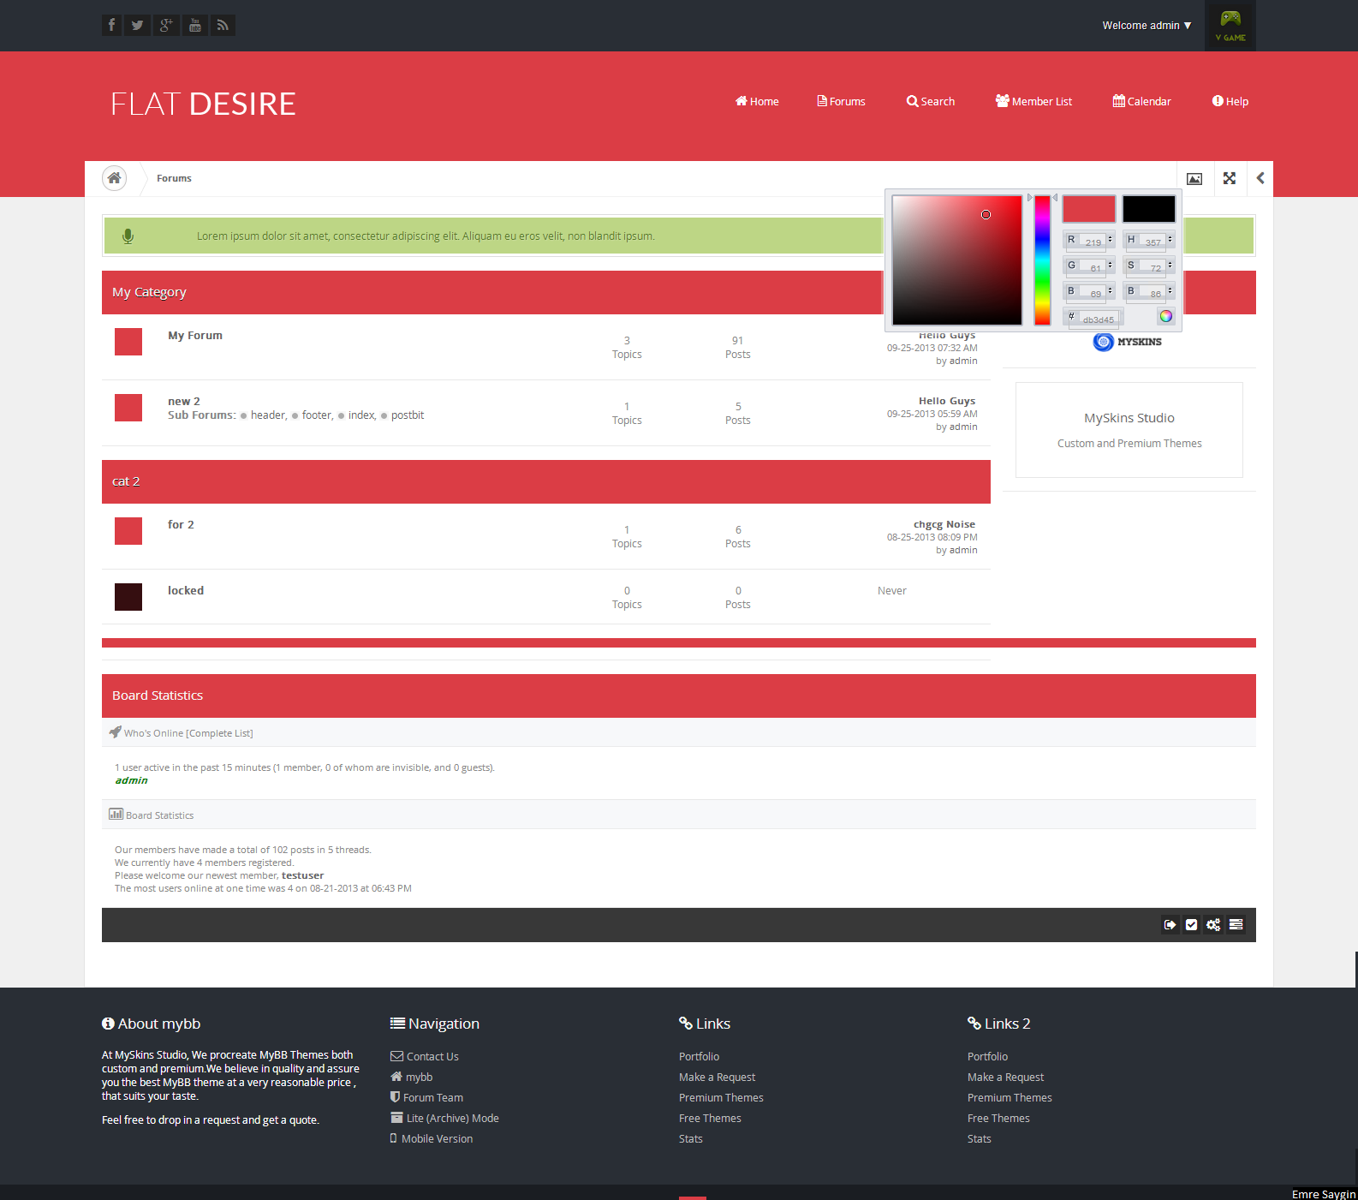1358x1200 pixels.
Task: Open the RSS feed icon
Action: pos(223,26)
